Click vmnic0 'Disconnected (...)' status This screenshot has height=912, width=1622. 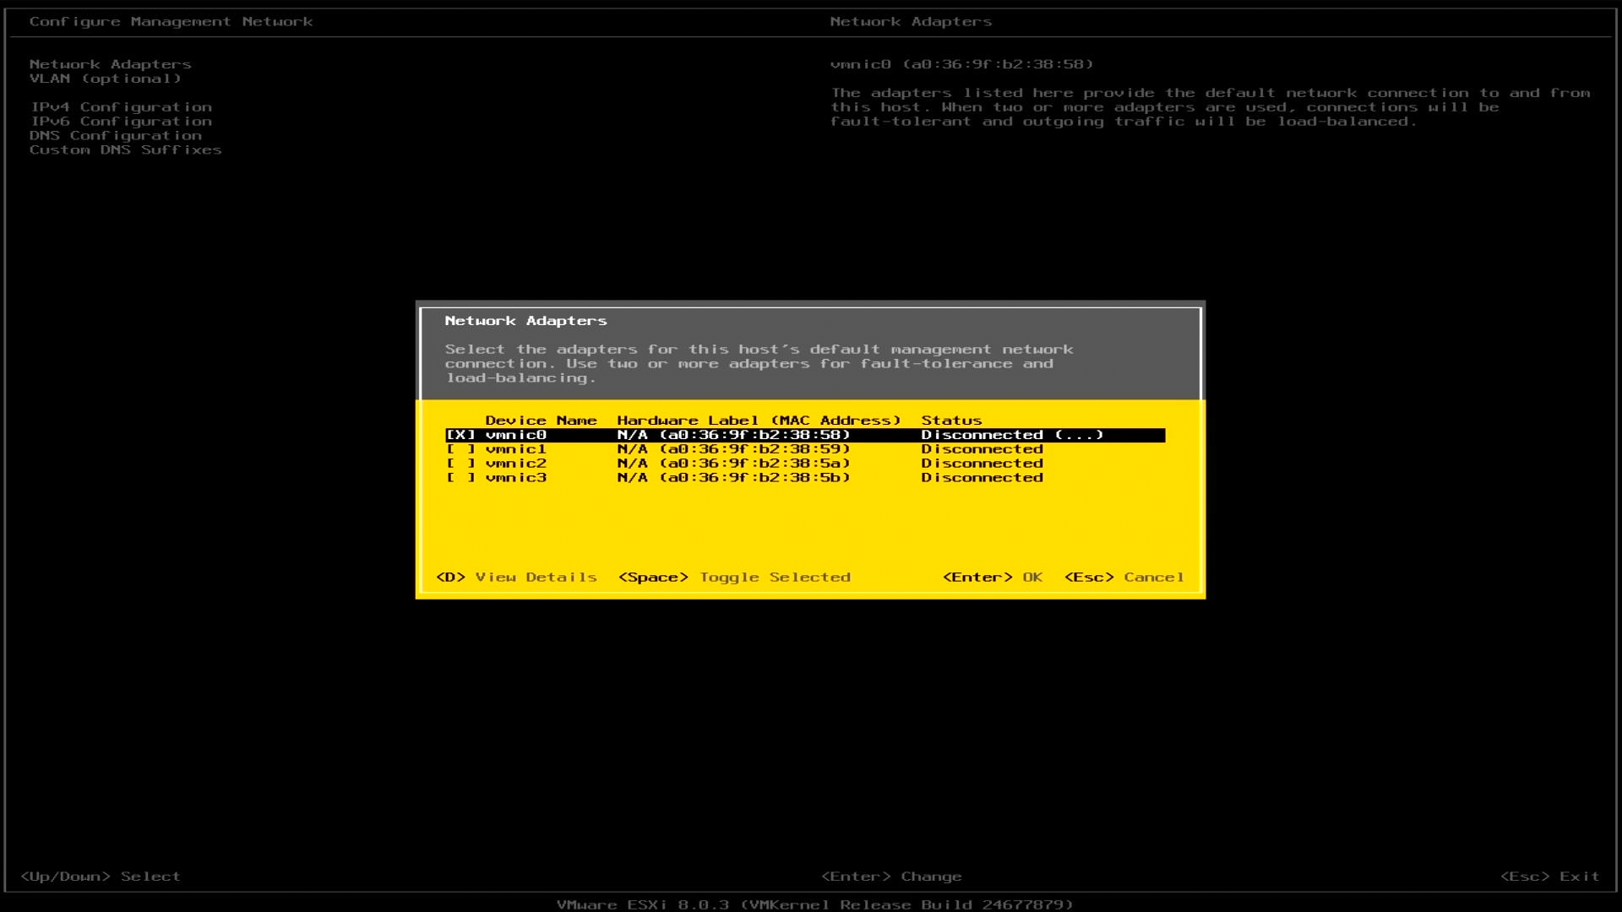coord(1013,435)
